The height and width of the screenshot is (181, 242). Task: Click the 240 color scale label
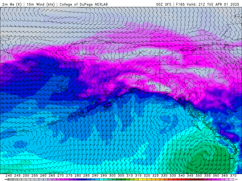[x=9, y=176]
